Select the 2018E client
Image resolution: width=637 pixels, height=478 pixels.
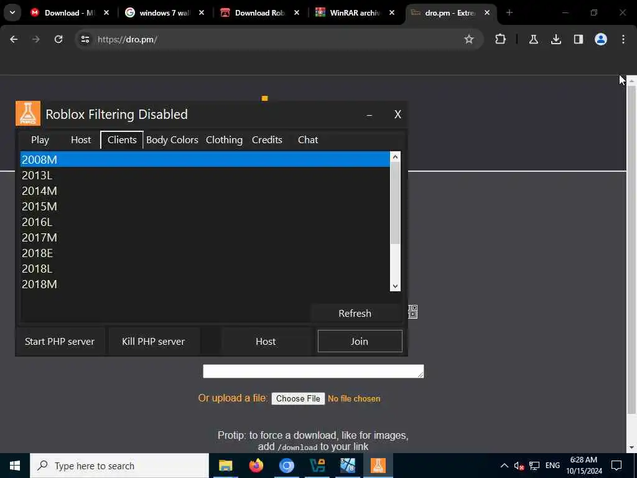[x=205, y=253]
